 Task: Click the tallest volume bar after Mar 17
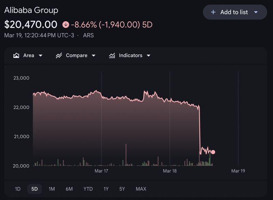(126, 155)
